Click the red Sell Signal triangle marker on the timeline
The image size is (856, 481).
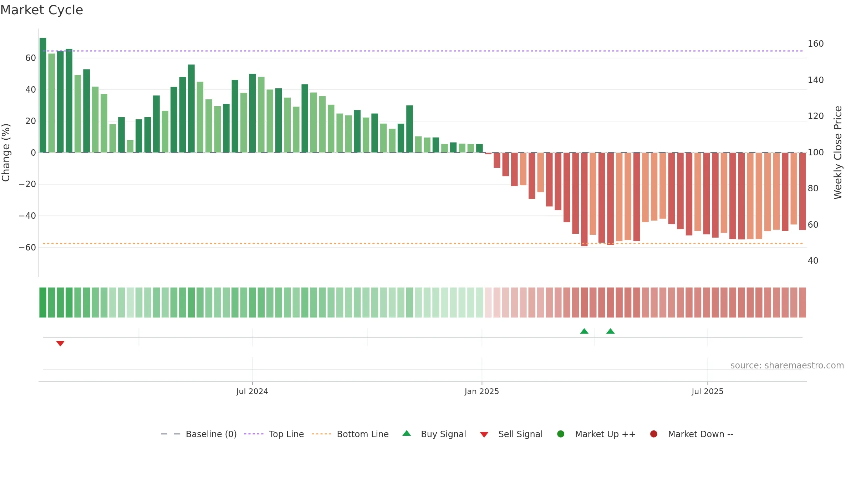60,343
